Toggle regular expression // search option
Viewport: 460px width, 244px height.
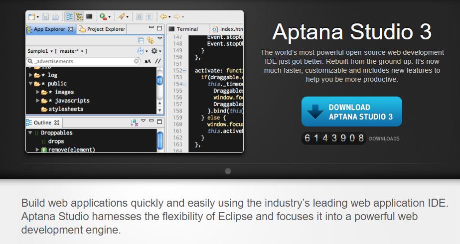point(158,61)
